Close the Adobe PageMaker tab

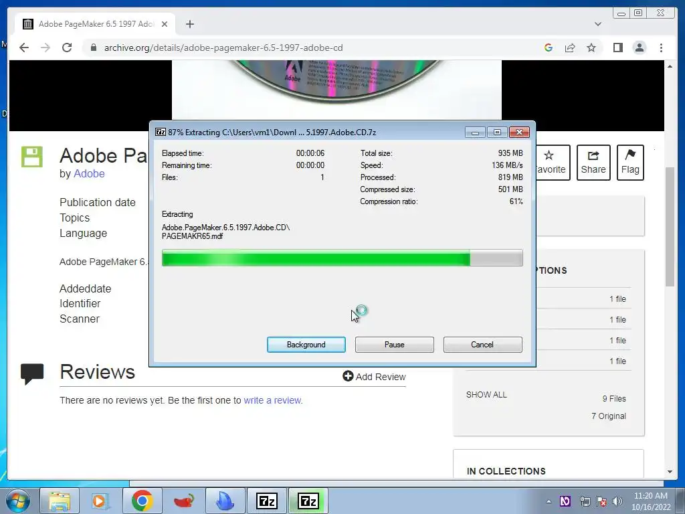(165, 24)
